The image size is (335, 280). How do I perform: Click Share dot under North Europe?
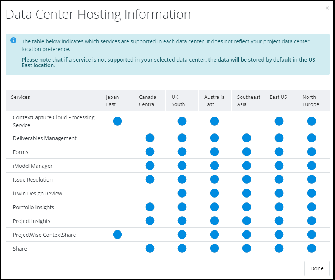click(312, 248)
